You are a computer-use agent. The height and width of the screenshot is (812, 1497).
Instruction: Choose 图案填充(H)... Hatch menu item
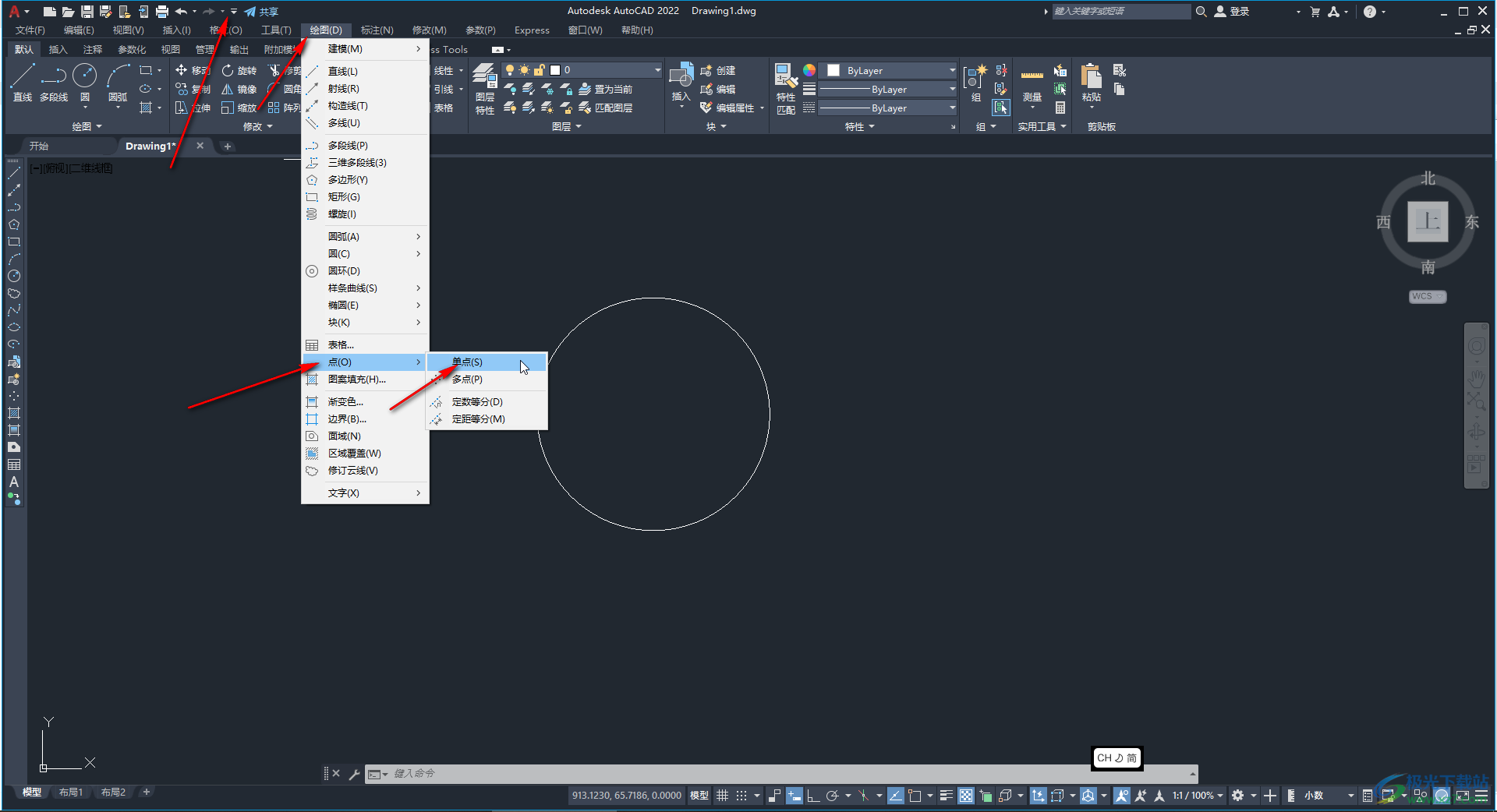(x=365, y=379)
